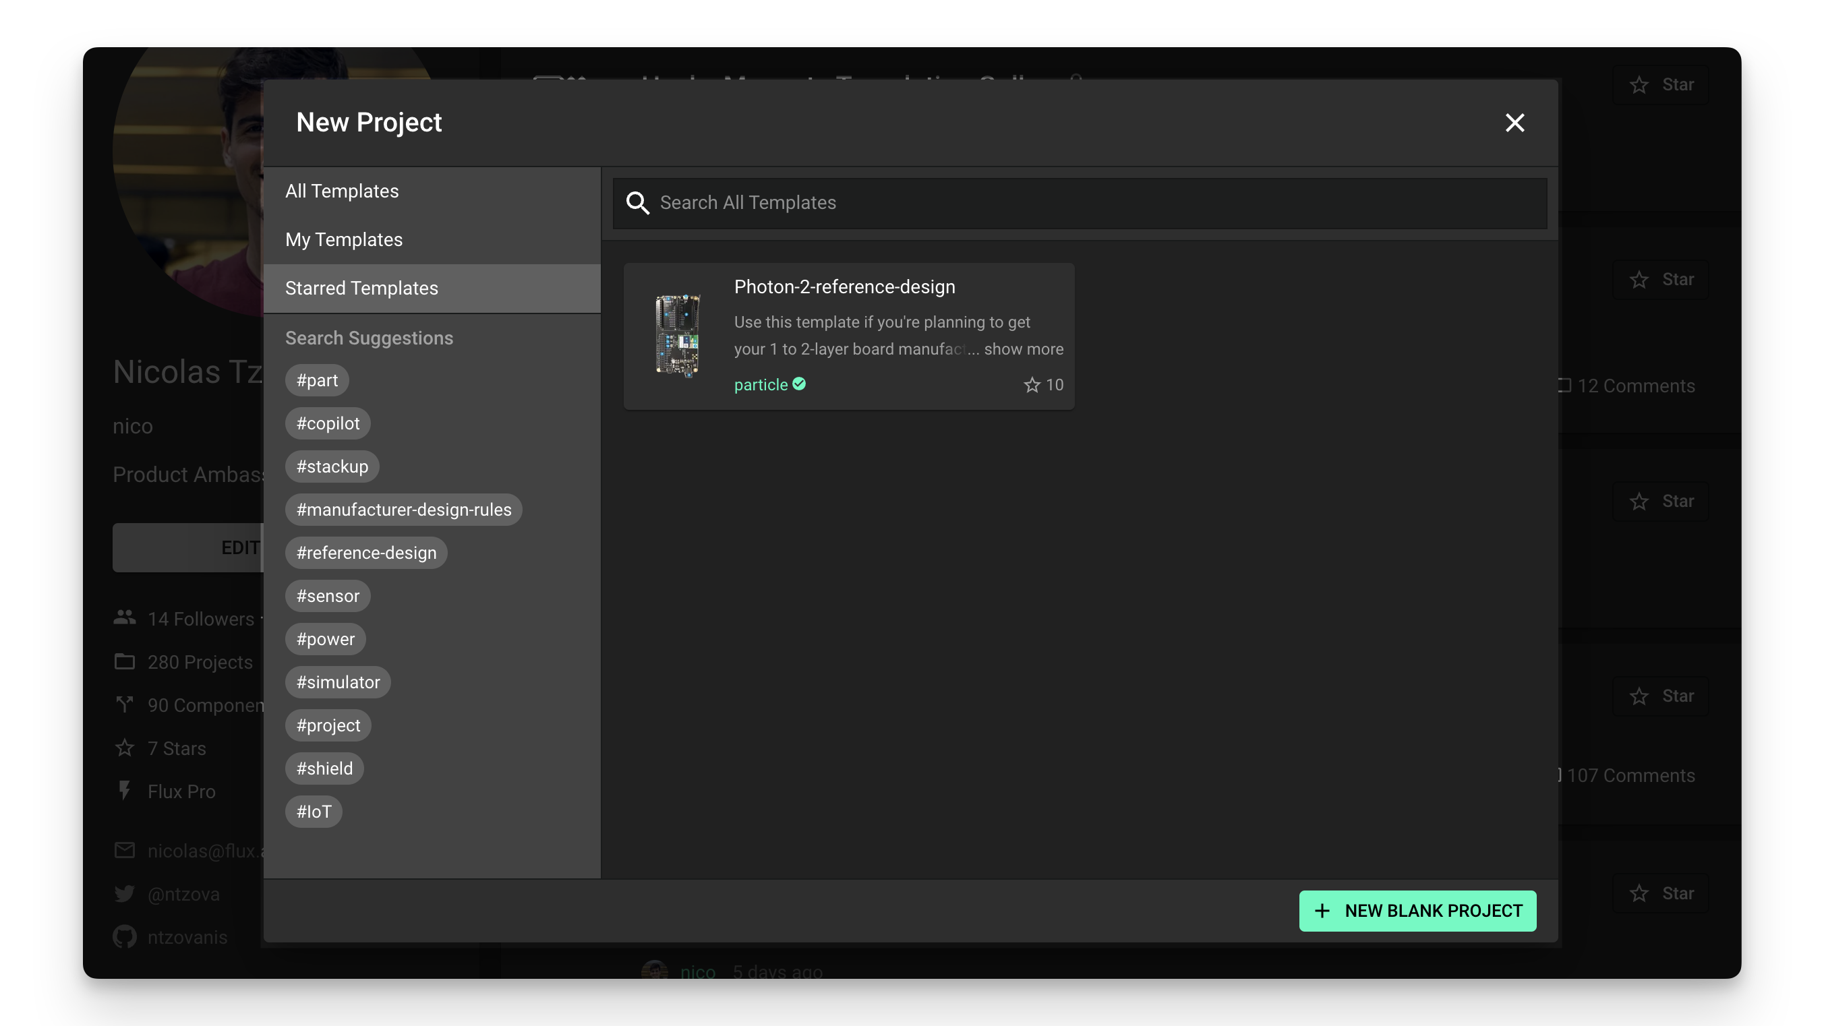Viewport: 1824px width, 1026px height.
Task: Open the @ntzova Twitter link
Action: 183,895
